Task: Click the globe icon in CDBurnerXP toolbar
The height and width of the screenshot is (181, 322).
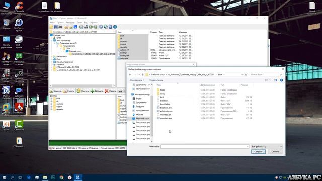Action: point(106,27)
